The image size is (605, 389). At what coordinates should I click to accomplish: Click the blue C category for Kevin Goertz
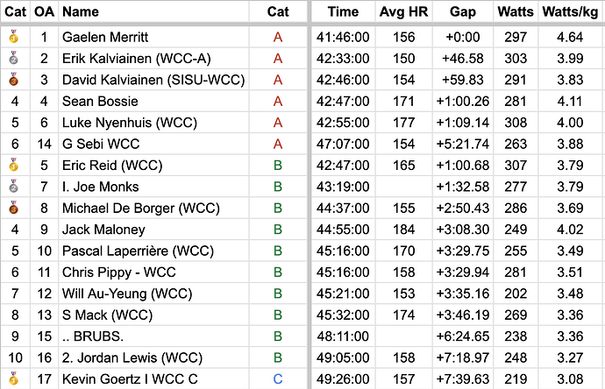(277, 378)
